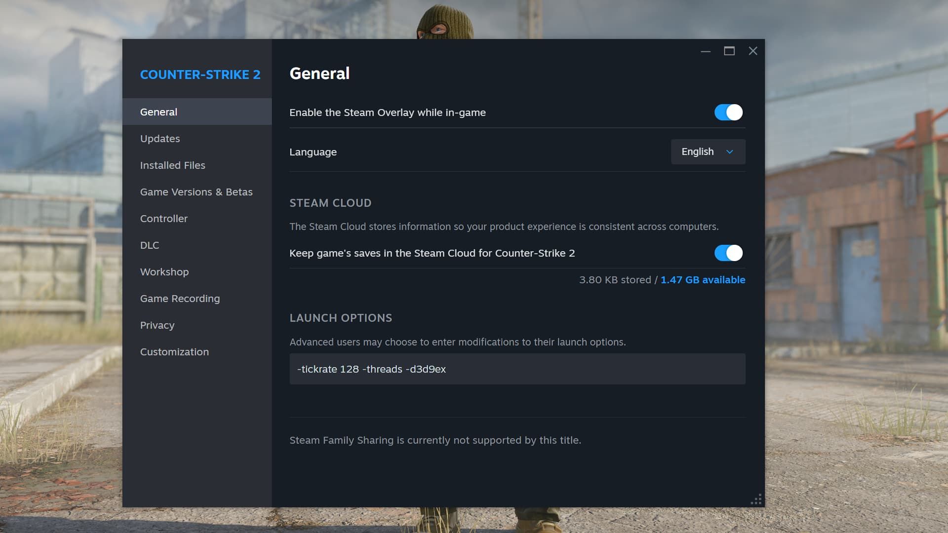Click the launch options text field
The image size is (948, 533).
(x=517, y=369)
